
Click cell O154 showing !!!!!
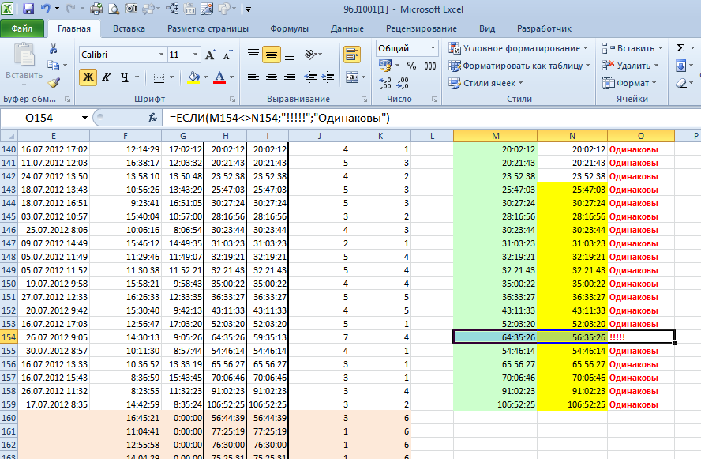coord(641,337)
